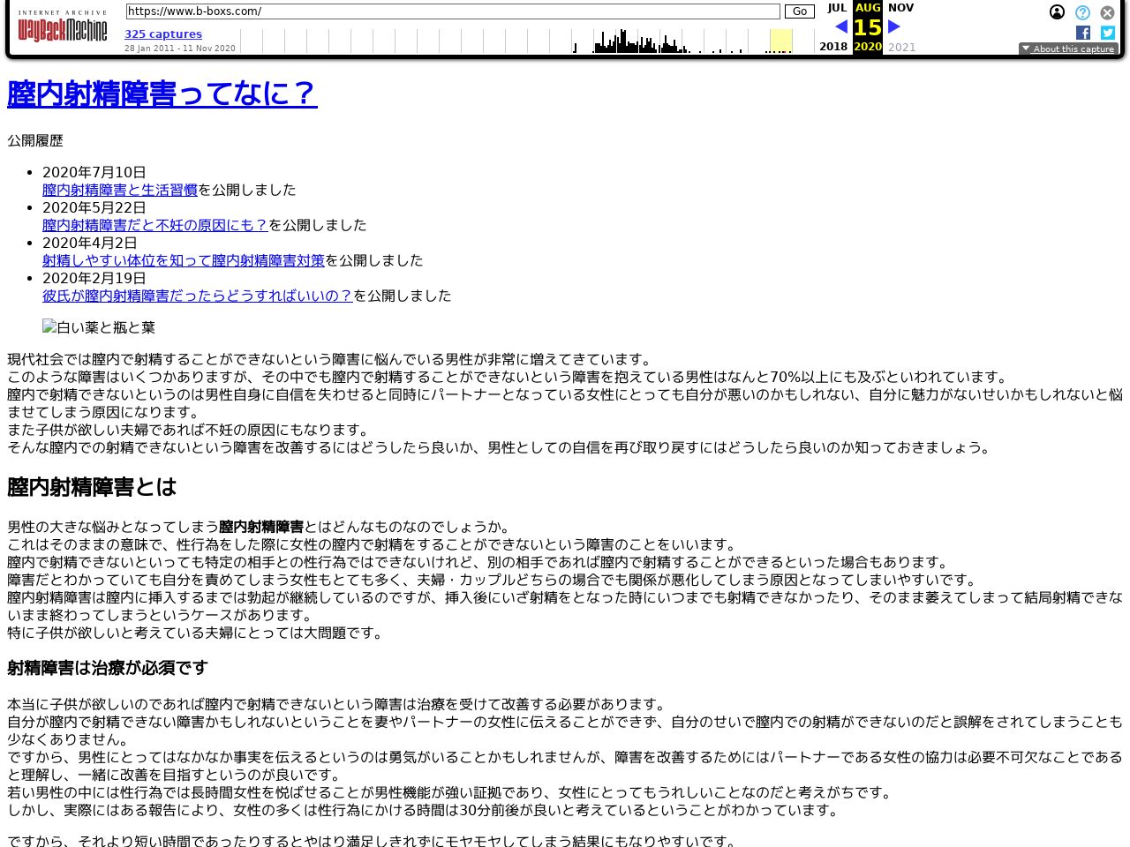Click the Wayback Machine logo
Image resolution: width=1130 pixels, height=847 pixels.
(62, 27)
